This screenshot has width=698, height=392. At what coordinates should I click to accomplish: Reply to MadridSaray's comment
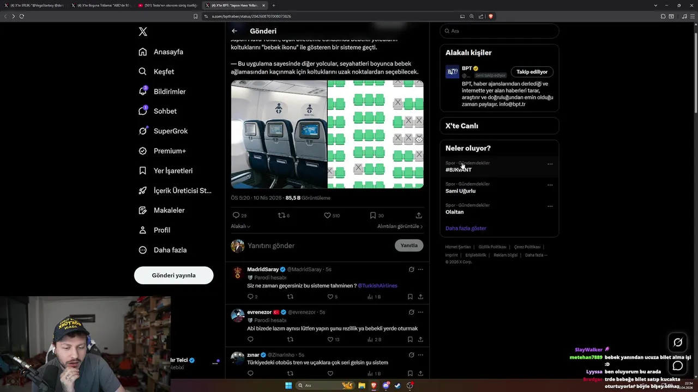click(x=252, y=297)
